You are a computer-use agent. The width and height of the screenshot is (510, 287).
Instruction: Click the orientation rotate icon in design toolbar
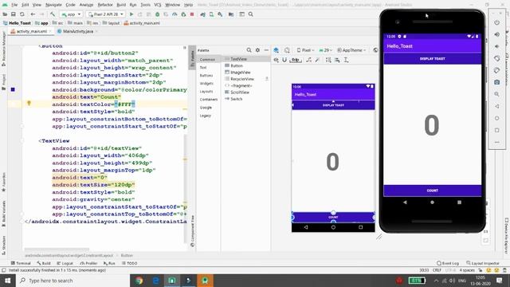287,50
